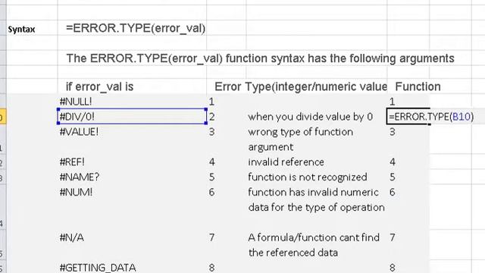The height and width of the screenshot is (273, 485).
Task: Select Function column result 8 in #GETTING_DATA row
Action: [x=393, y=268]
